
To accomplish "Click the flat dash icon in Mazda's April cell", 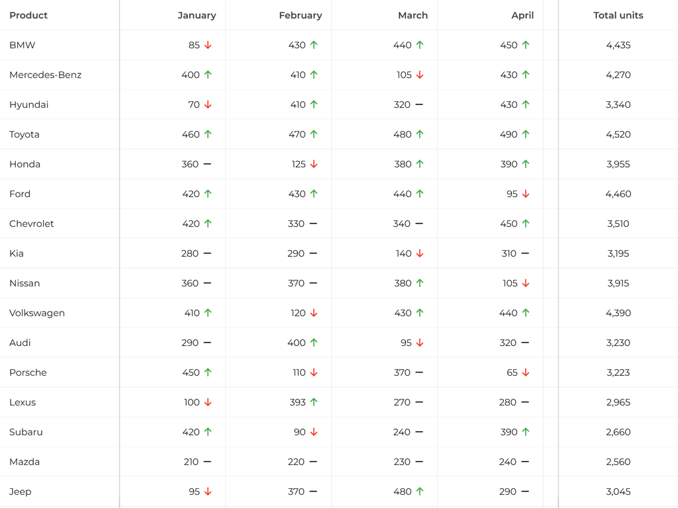I will tap(525, 462).
